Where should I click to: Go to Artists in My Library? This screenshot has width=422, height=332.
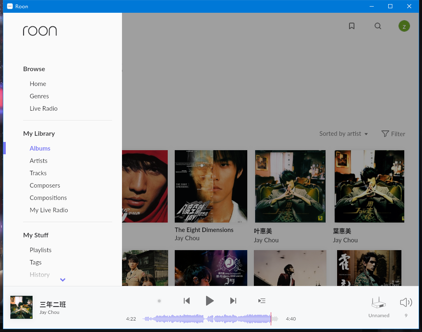[x=38, y=161]
